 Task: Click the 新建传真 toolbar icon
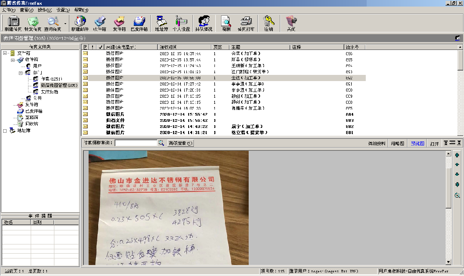[13, 23]
